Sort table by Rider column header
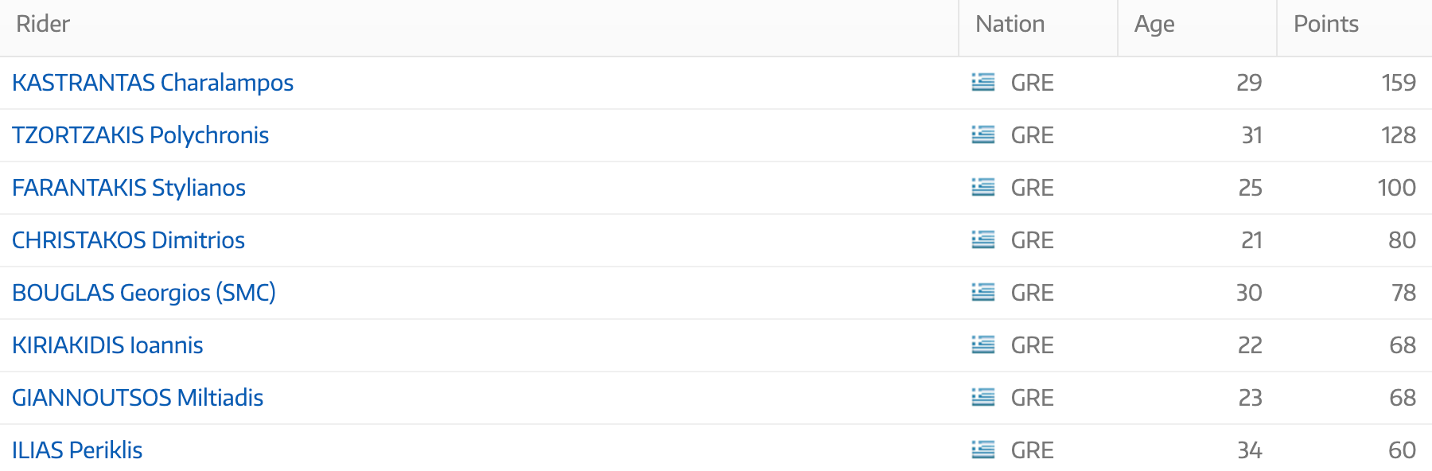This screenshot has height=471, width=1432. click(x=43, y=24)
